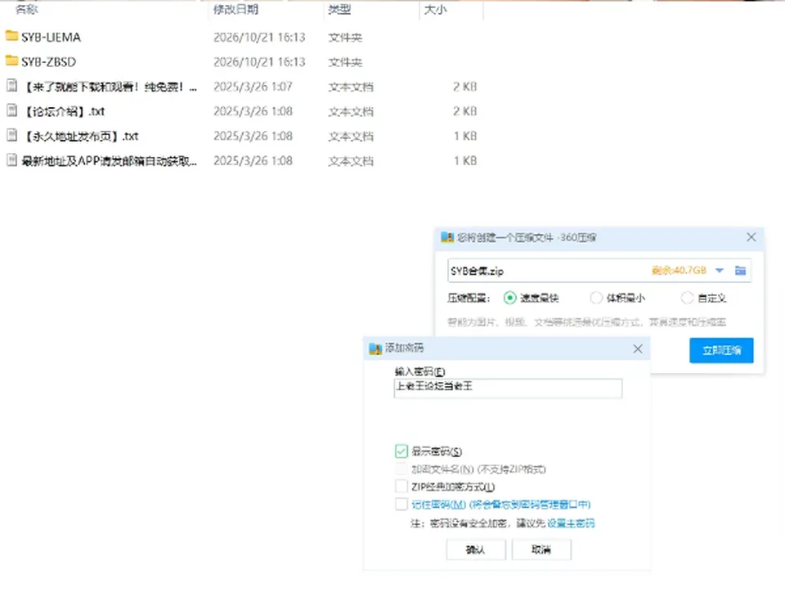Click the 360压缩 icon in the compression dialog title
The height and width of the screenshot is (597, 785).
(447, 237)
